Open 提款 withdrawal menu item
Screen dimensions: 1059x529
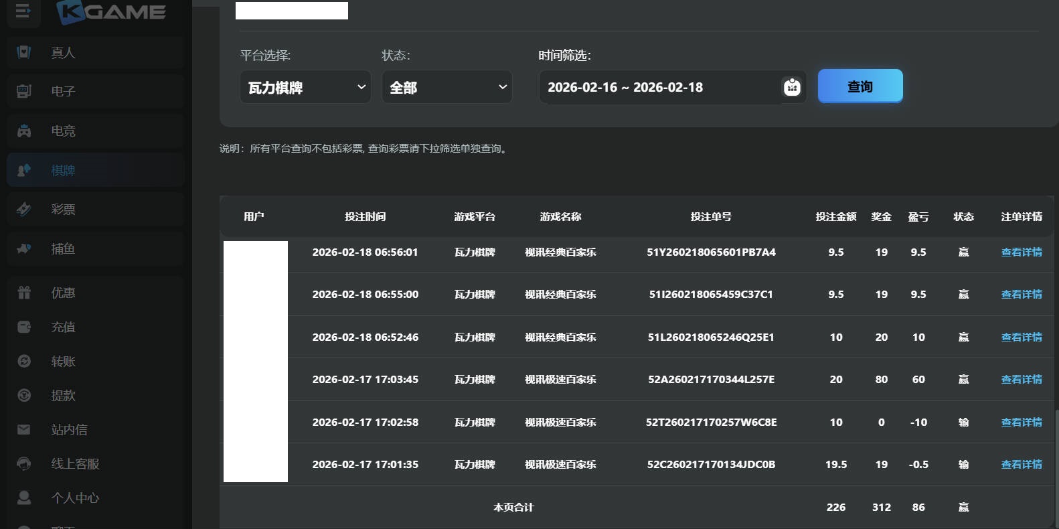64,395
